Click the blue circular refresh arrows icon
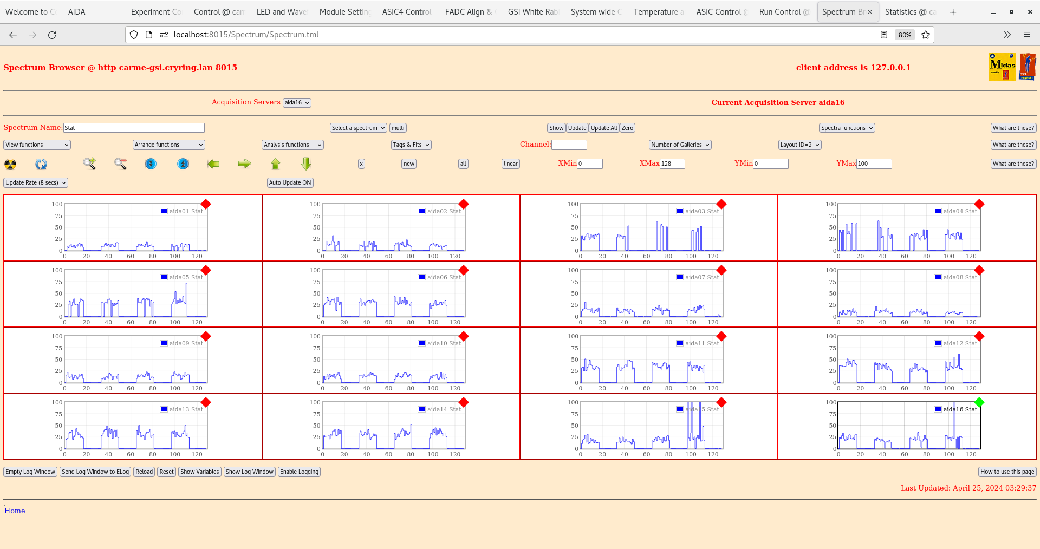 (x=41, y=164)
